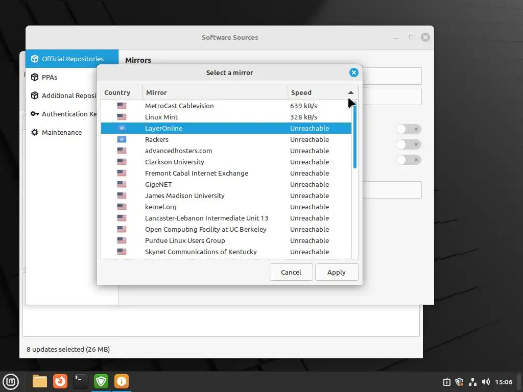Toggle the third optional sources switch
Screen dimensions: 523x392
tap(408, 160)
